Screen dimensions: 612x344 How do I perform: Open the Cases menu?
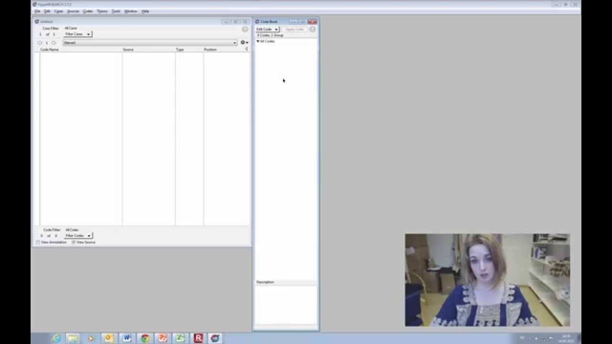tap(58, 11)
